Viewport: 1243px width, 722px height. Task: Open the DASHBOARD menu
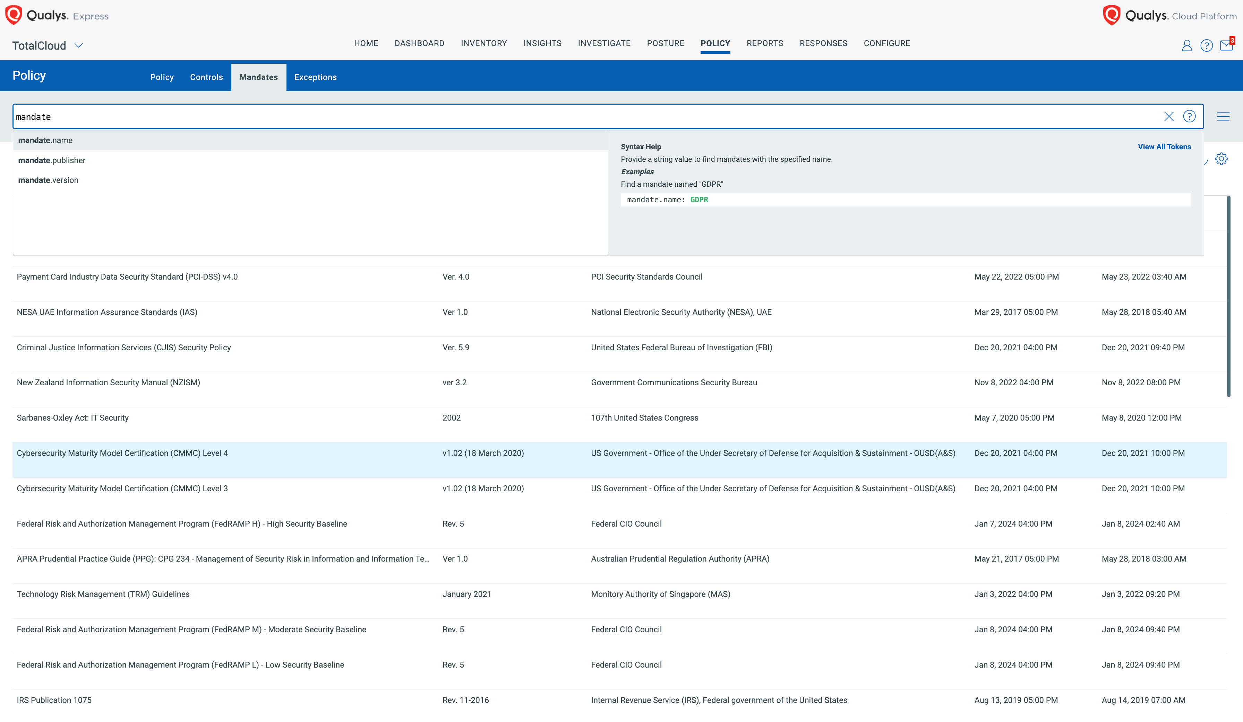(x=419, y=43)
